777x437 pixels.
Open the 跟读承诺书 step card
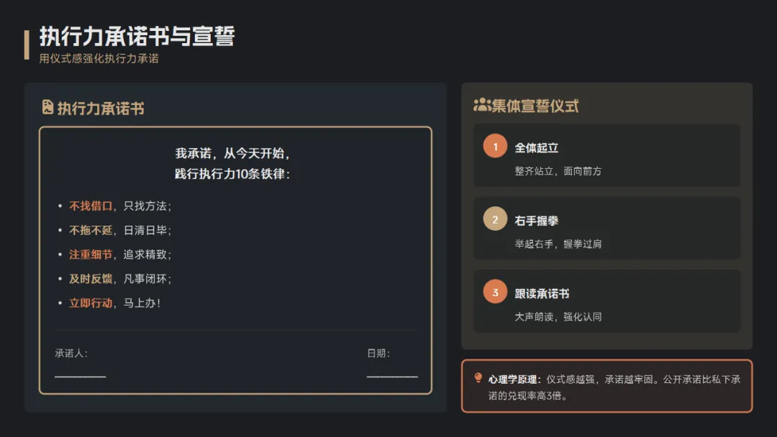tap(606, 301)
